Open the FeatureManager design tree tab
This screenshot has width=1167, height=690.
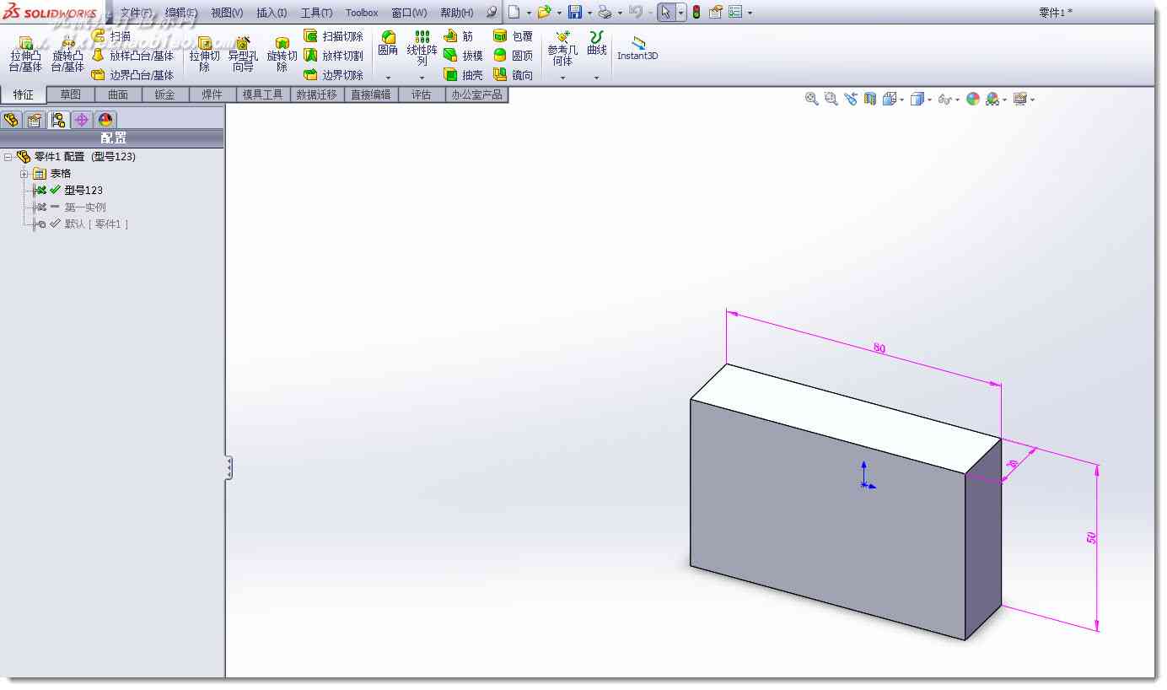coord(11,120)
